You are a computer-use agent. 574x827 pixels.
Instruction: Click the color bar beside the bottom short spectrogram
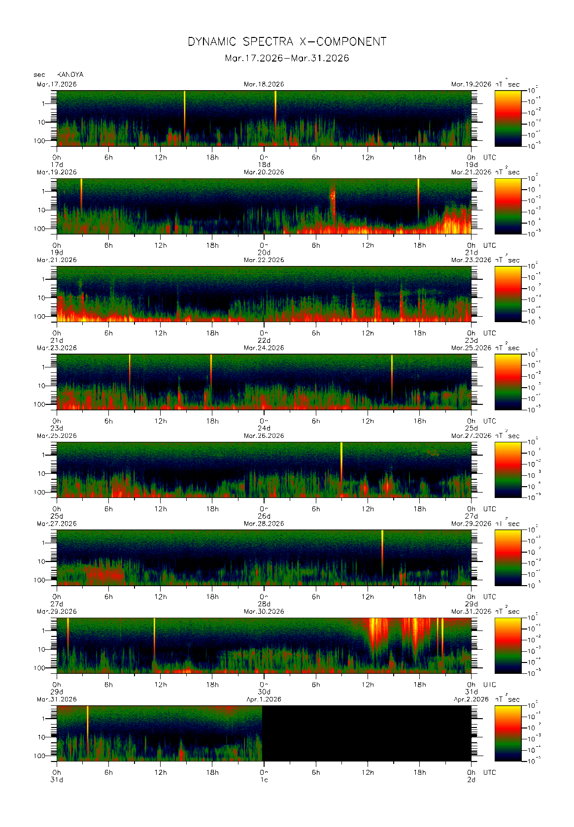coord(507,733)
